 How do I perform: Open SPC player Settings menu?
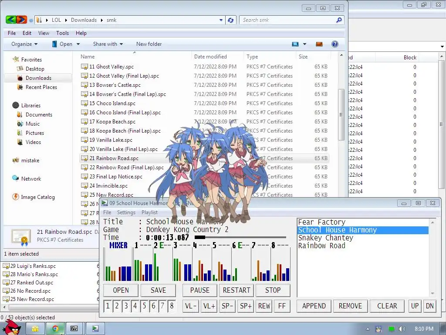(x=126, y=212)
